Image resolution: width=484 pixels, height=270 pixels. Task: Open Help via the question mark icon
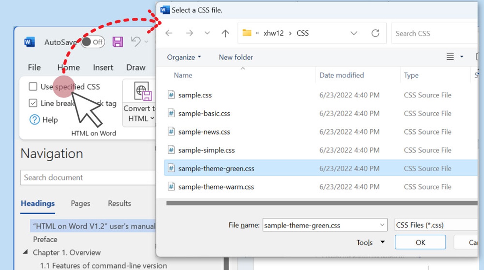click(34, 120)
